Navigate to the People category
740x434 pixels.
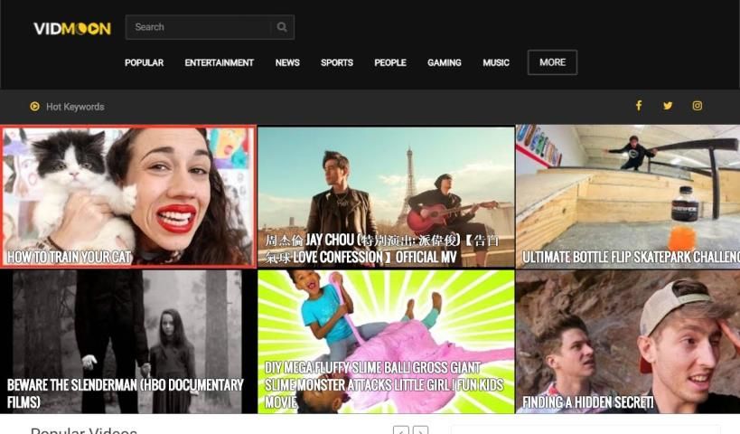(390, 63)
